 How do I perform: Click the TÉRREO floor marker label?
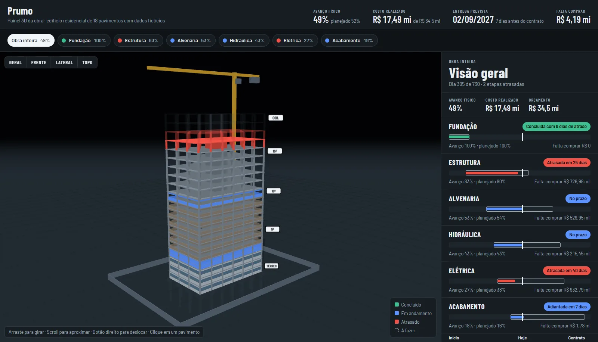[271, 266]
